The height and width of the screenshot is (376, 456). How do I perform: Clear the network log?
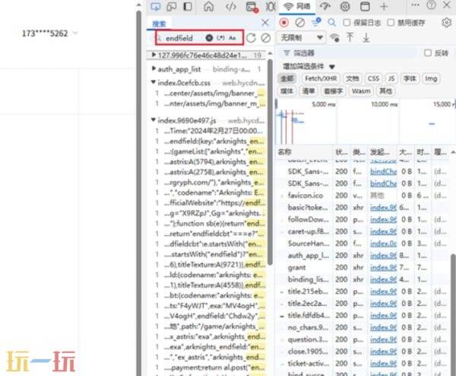[x=299, y=22]
